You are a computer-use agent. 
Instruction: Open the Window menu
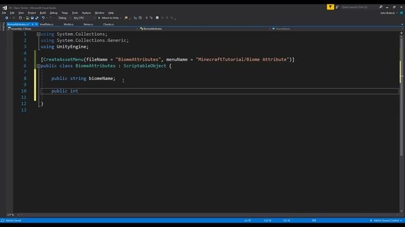point(99,13)
